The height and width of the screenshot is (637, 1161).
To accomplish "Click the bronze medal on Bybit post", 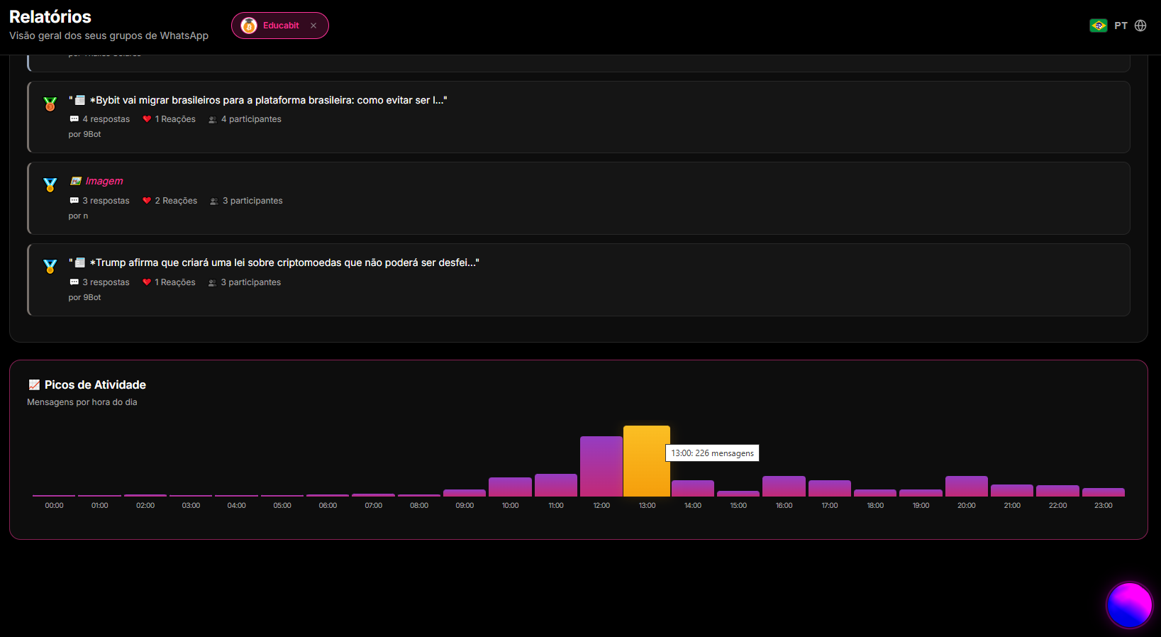I will (x=50, y=104).
